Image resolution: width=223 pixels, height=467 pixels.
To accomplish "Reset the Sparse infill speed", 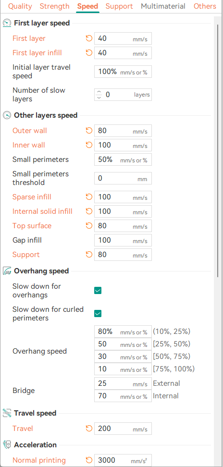I will point(89,197).
